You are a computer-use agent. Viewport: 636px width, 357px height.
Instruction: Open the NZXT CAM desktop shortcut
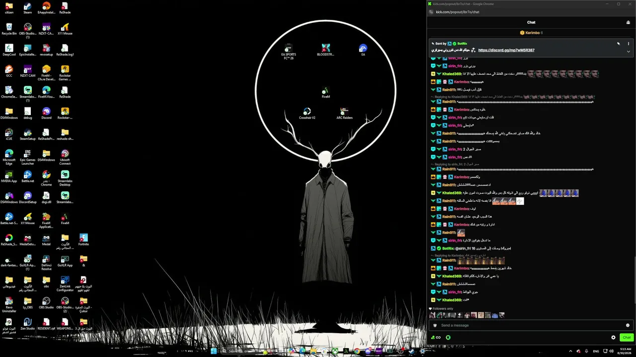(x=27, y=71)
